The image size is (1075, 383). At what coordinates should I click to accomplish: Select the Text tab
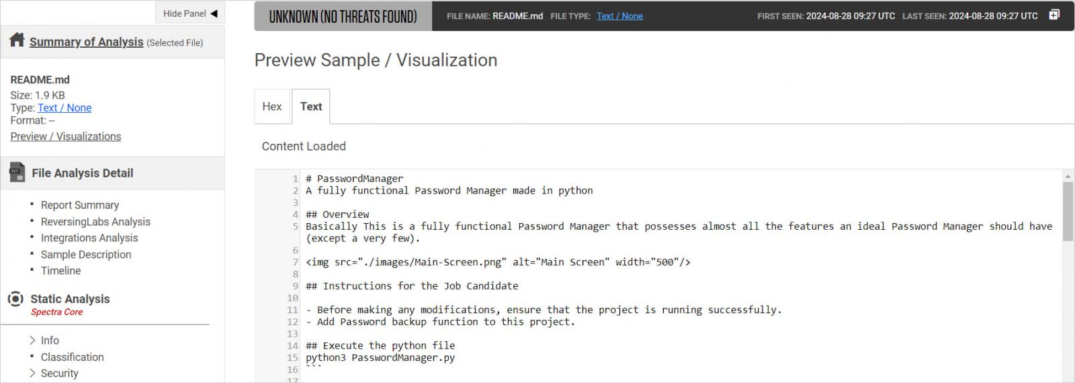pyautogui.click(x=311, y=106)
